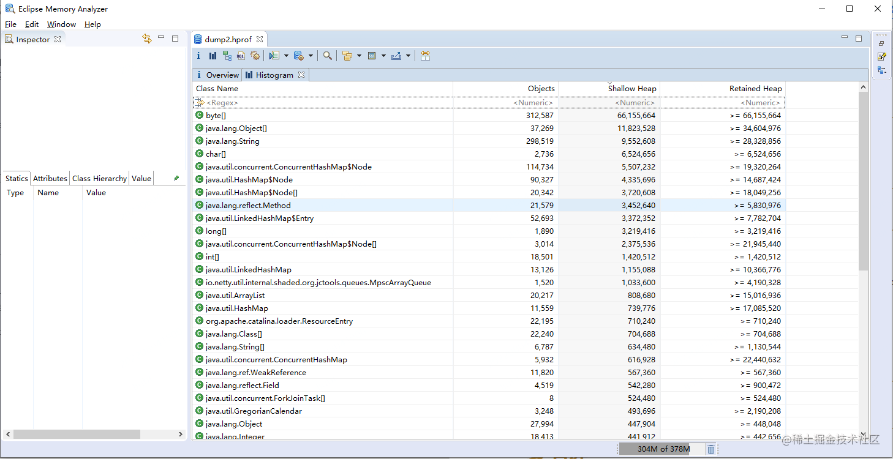Click the Inspector horizontal scrollbar thumb

click(x=77, y=434)
